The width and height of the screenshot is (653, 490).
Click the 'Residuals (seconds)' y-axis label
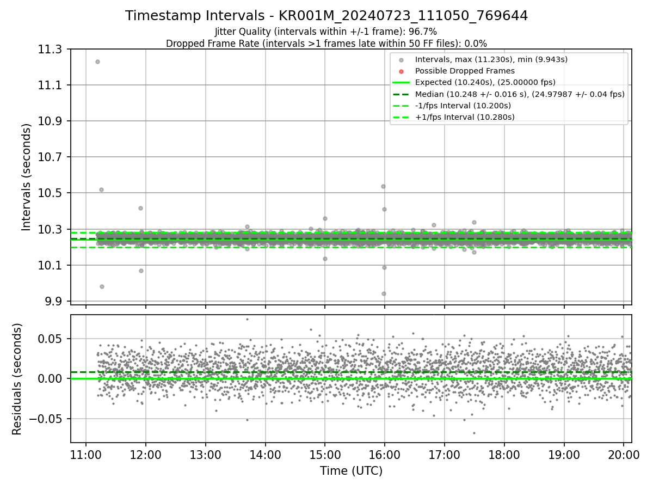17,379
